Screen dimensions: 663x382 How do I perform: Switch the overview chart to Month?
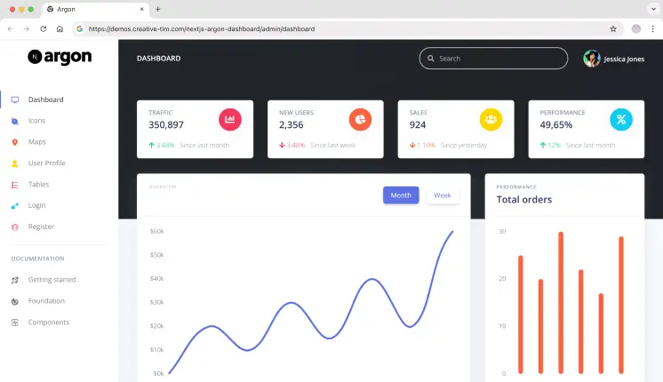click(401, 195)
